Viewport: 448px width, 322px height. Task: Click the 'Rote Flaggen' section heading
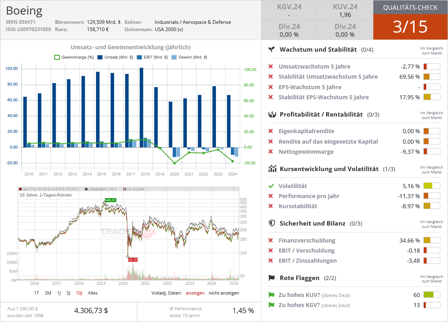pos(299,278)
